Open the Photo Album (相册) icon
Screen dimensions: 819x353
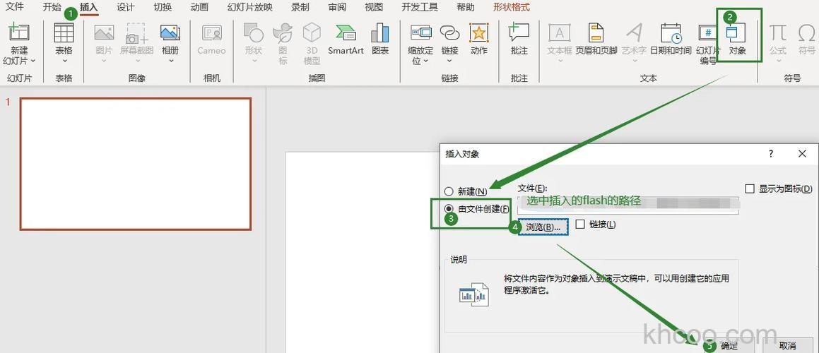(x=170, y=33)
